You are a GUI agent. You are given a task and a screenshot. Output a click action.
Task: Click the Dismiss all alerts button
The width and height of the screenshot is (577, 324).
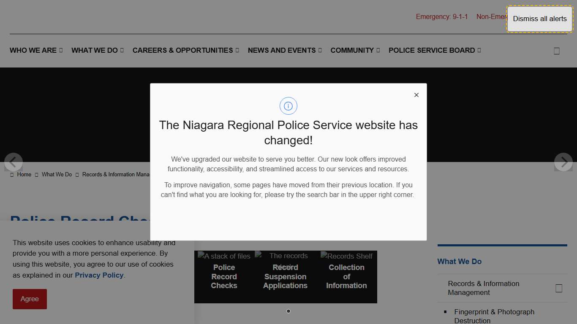[x=539, y=19]
